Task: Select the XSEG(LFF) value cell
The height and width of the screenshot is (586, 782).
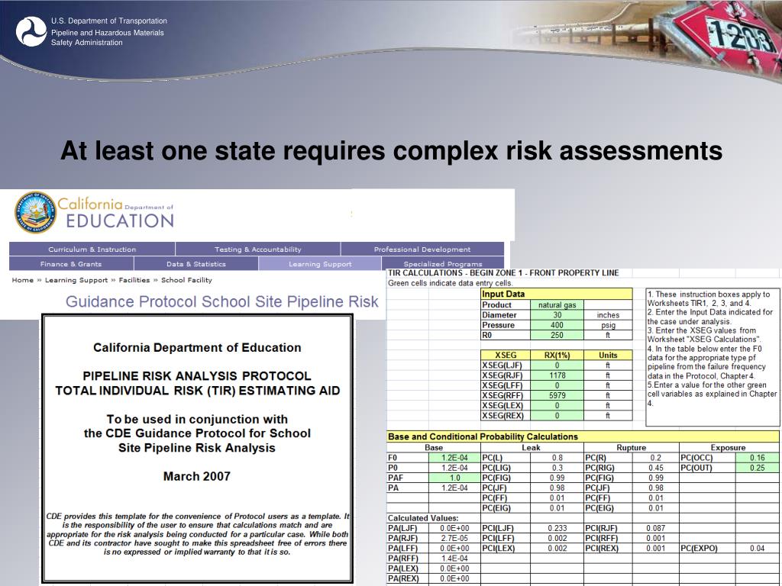Action: click(557, 385)
